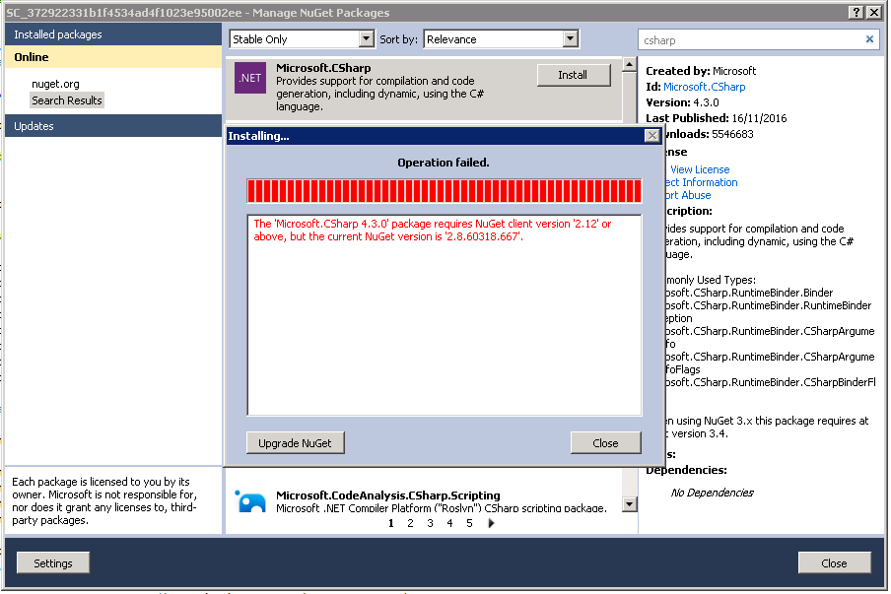This screenshot has height=594, width=891.
Task: Click the Upgrade NuGet button
Action: coord(295,443)
